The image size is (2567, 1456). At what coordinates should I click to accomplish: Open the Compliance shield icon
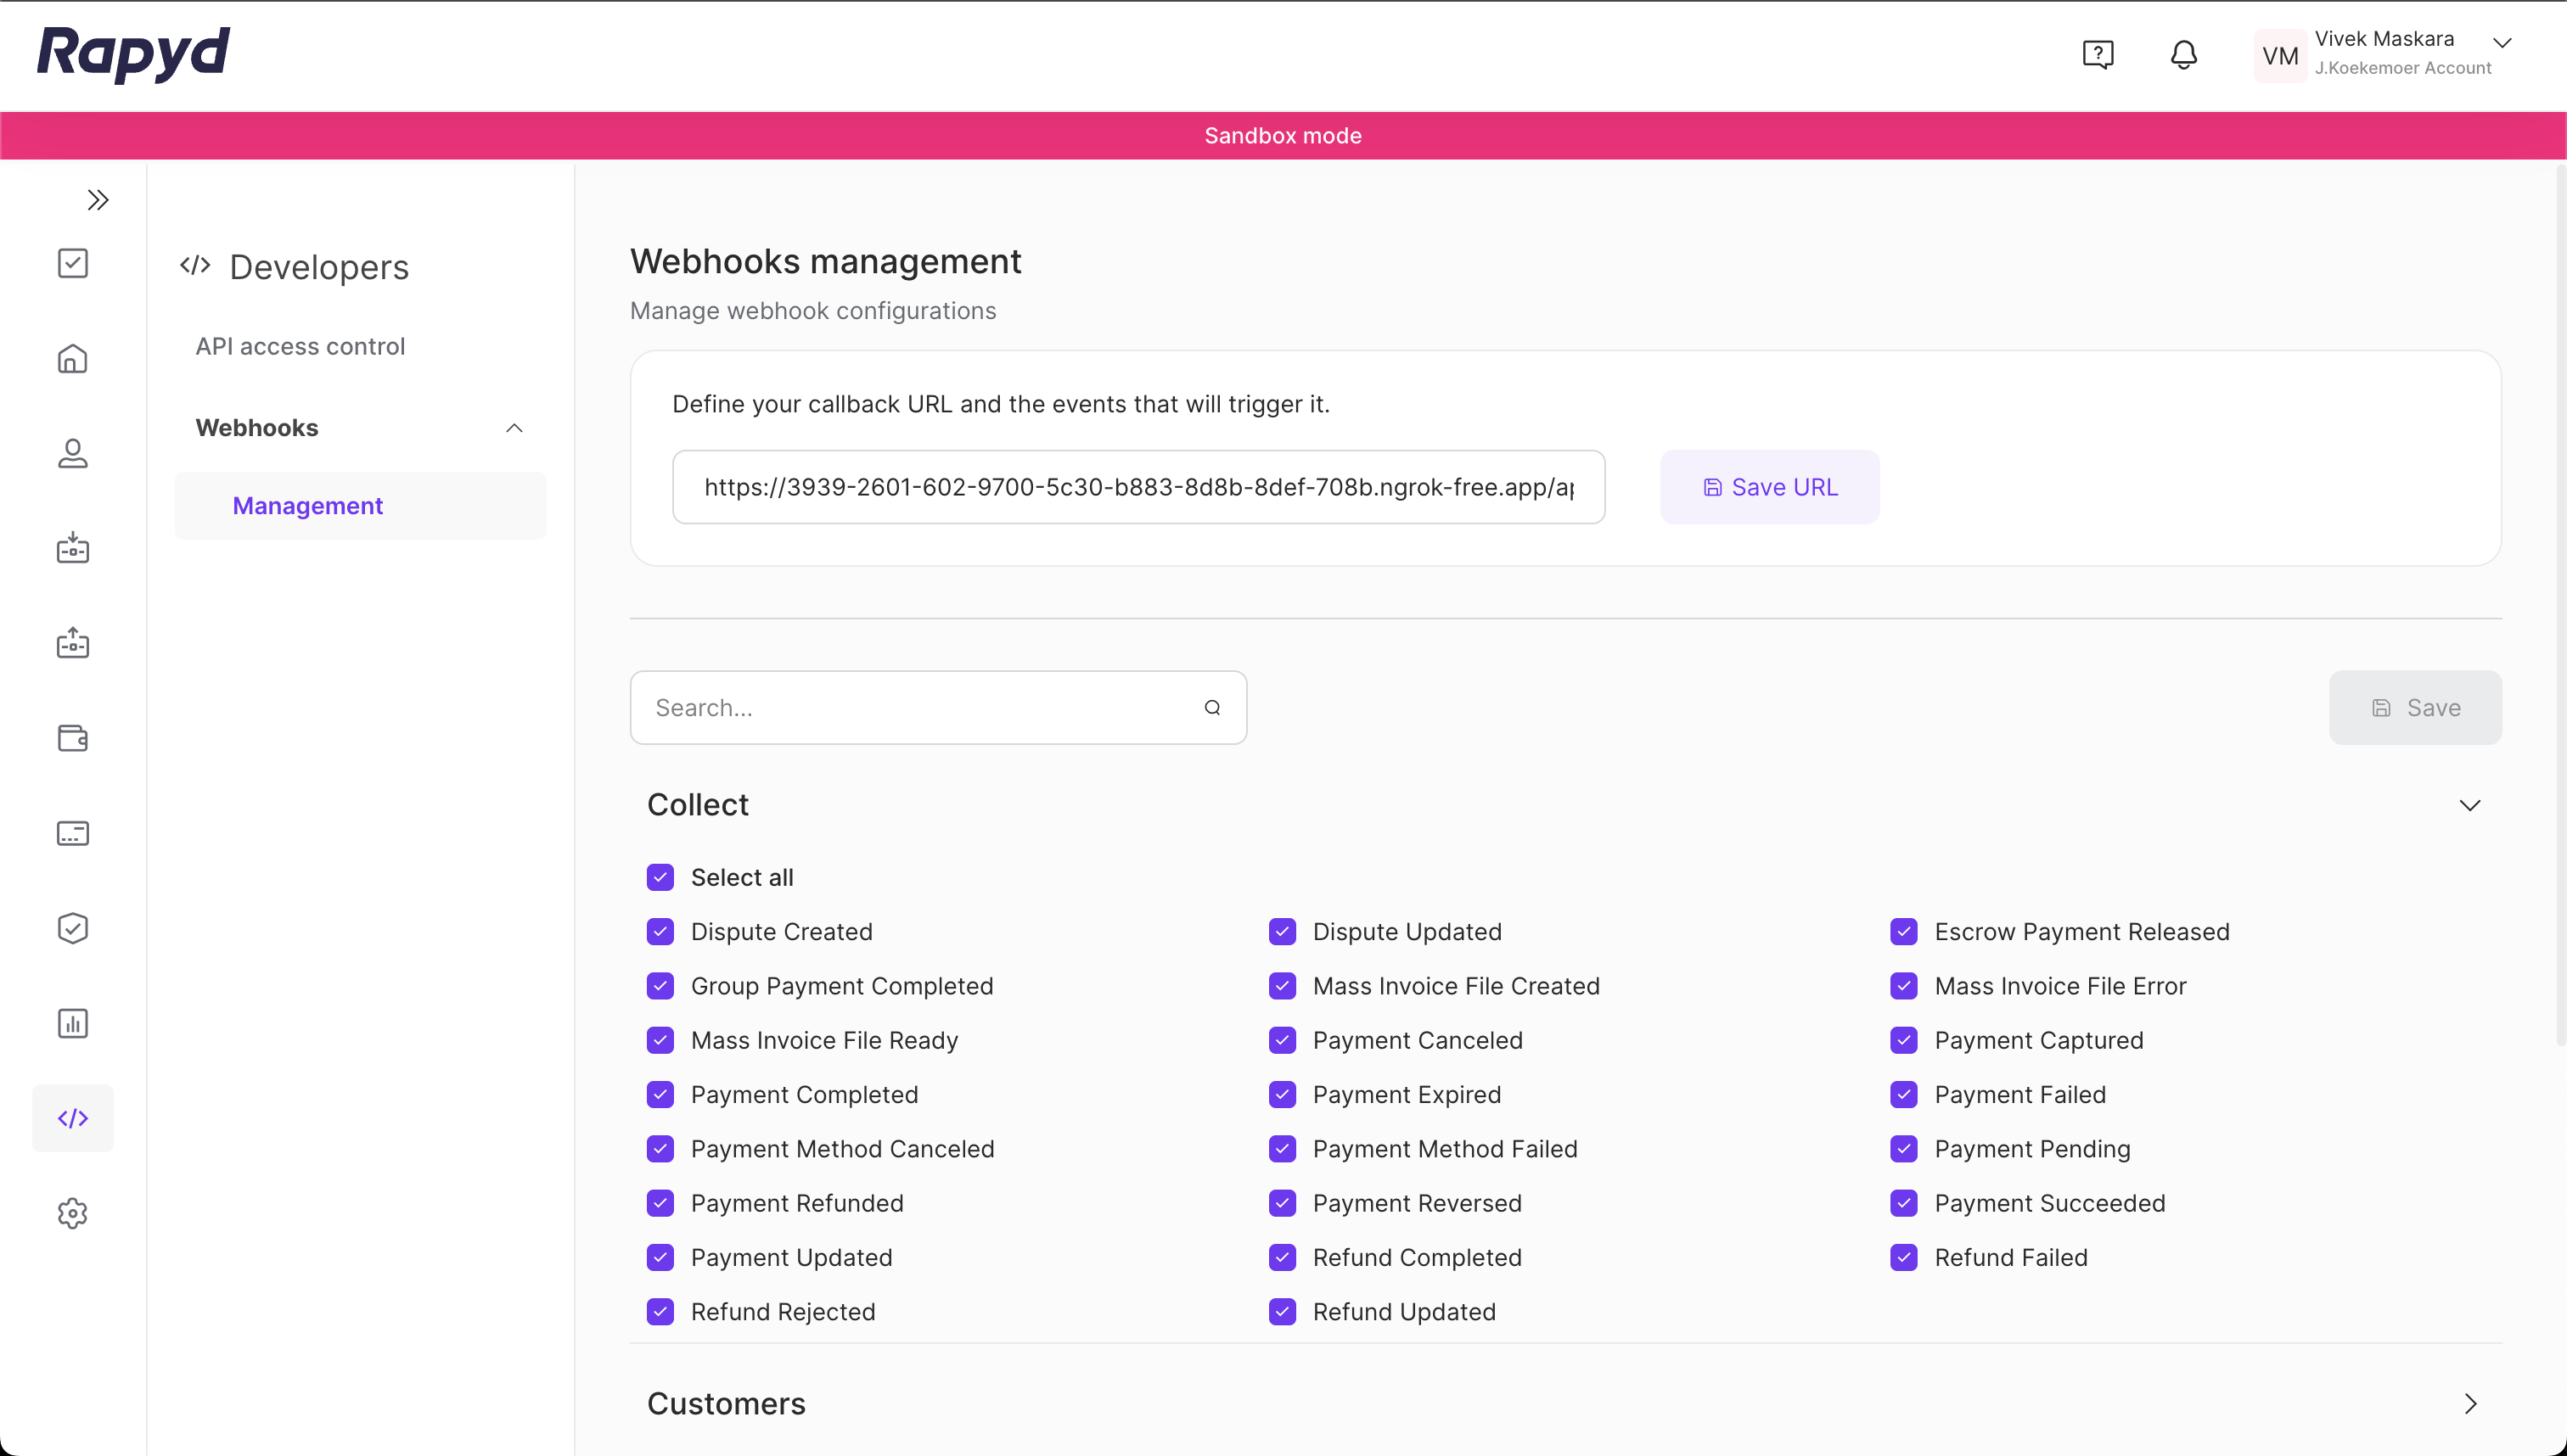[x=72, y=927]
